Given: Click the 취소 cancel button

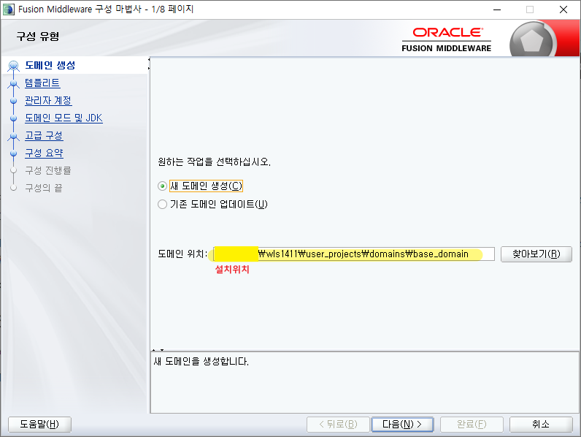Looking at the screenshot, I should [x=541, y=424].
